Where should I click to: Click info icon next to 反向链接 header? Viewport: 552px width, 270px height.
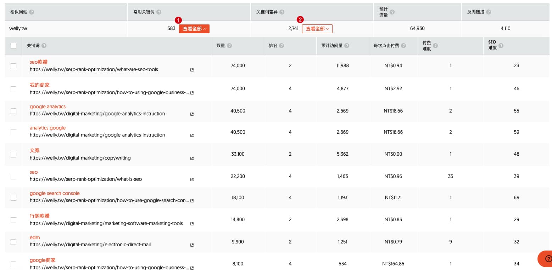tap(489, 12)
